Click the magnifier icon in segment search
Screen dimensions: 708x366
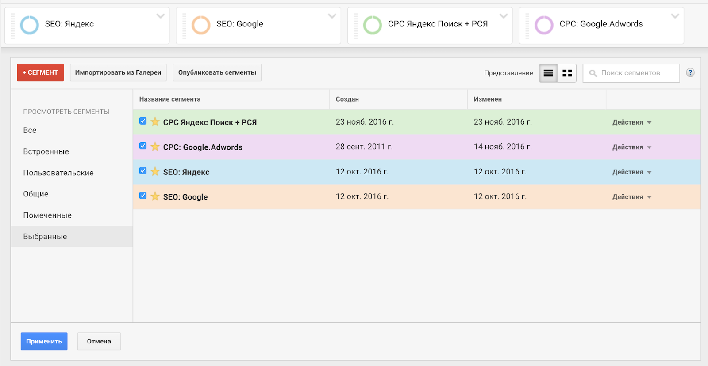(593, 73)
